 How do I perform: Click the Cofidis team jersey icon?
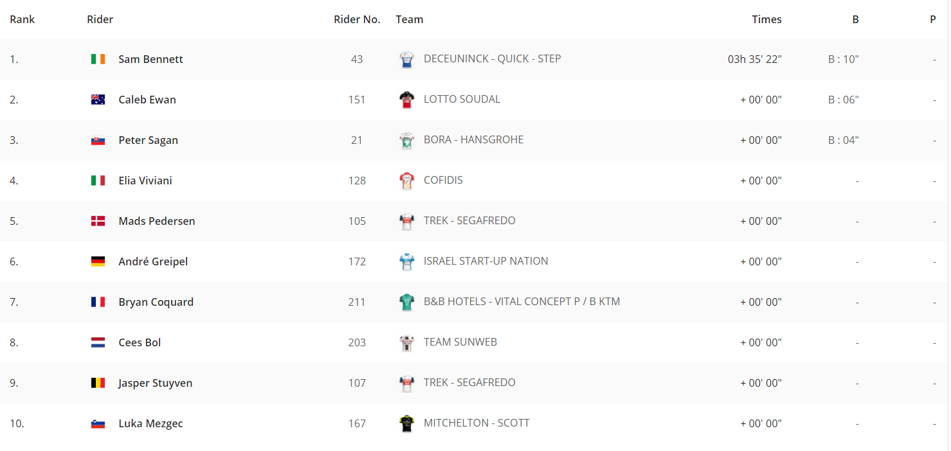pyautogui.click(x=407, y=181)
